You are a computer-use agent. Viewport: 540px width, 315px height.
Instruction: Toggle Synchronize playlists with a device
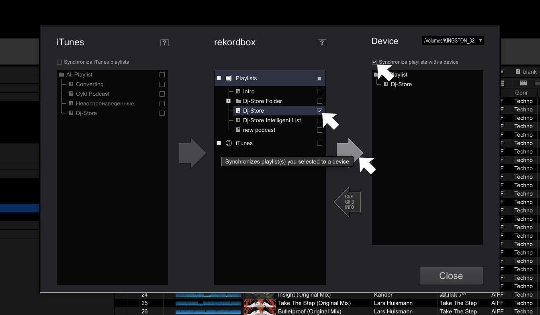(374, 62)
